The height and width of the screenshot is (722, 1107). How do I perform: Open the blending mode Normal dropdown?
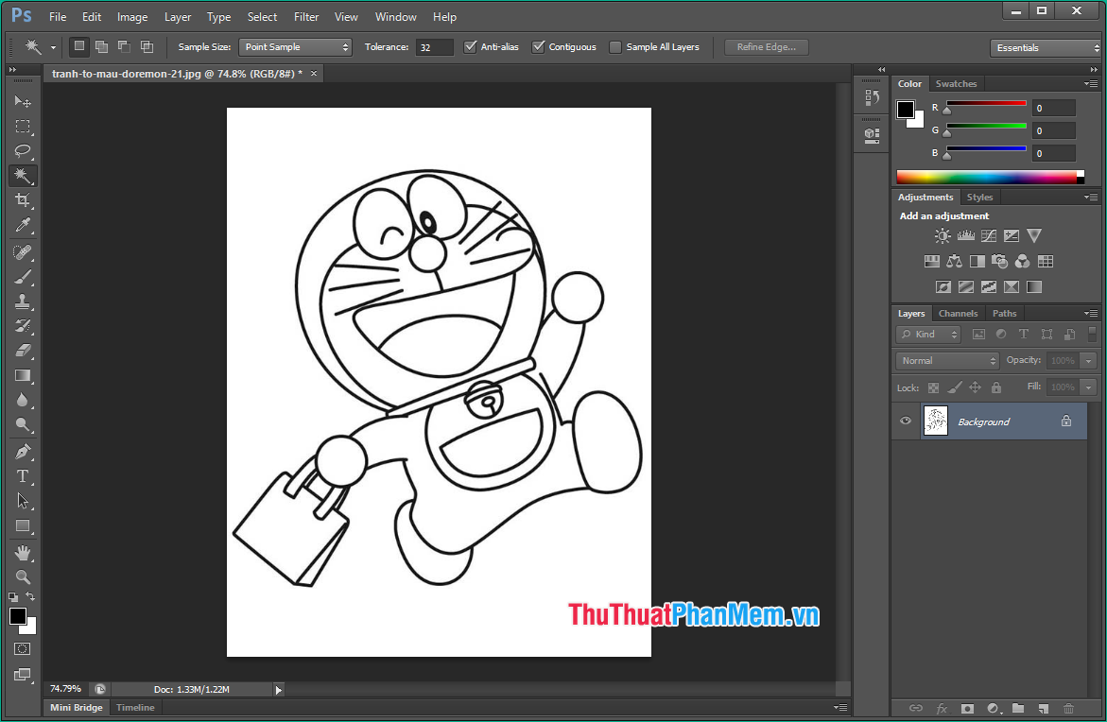tap(947, 361)
